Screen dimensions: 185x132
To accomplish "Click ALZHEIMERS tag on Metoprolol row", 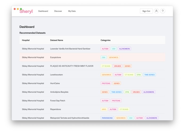I will [x=152, y=118].
